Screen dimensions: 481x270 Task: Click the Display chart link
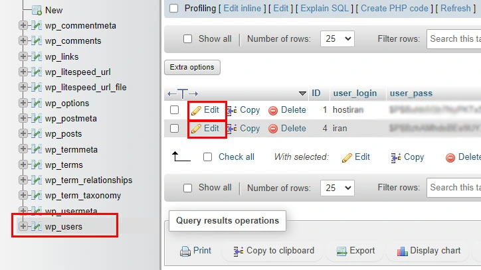[x=435, y=251]
